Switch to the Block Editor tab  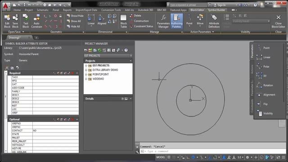[197, 10]
